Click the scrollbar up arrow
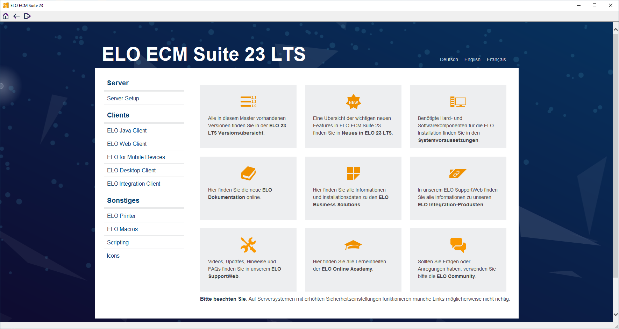This screenshot has height=329, width=619. pos(616,30)
